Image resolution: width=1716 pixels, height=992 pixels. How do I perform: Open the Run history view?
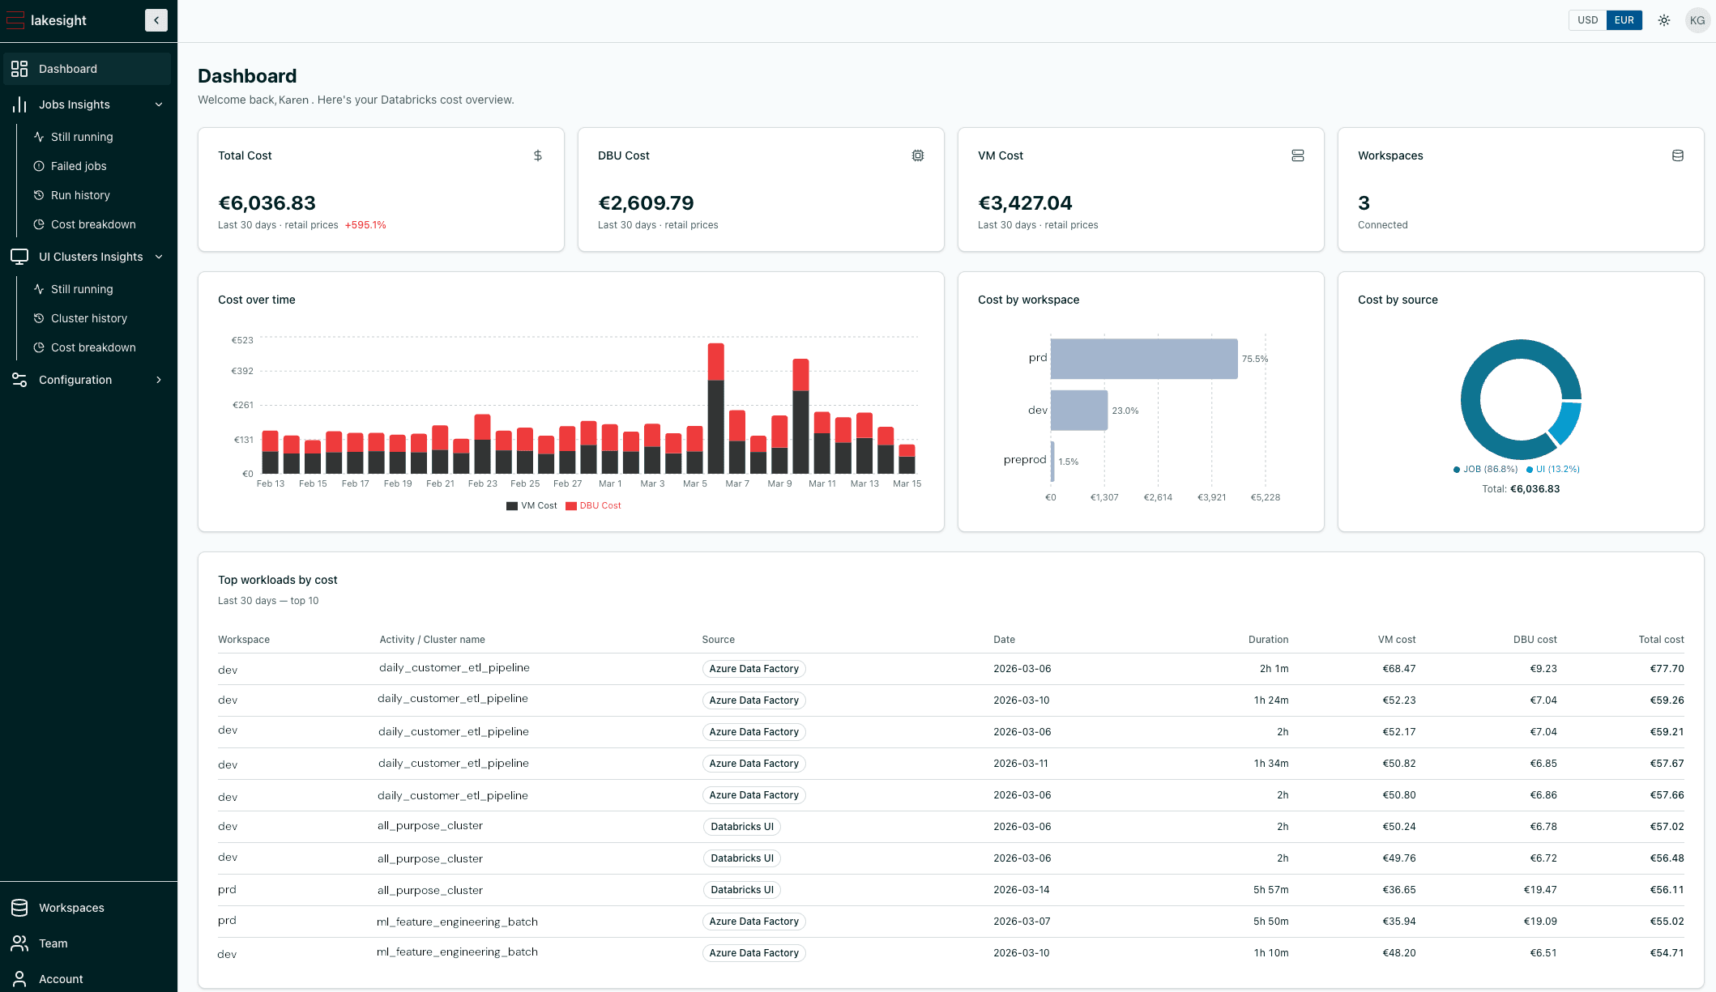[80, 194]
